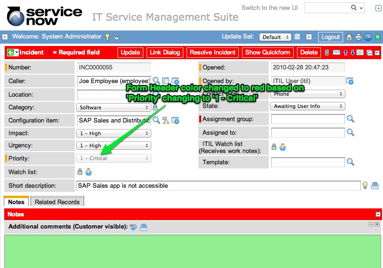Unlock the ITIL Watch list field
This screenshot has height=268, width=383.
[x=274, y=146]
